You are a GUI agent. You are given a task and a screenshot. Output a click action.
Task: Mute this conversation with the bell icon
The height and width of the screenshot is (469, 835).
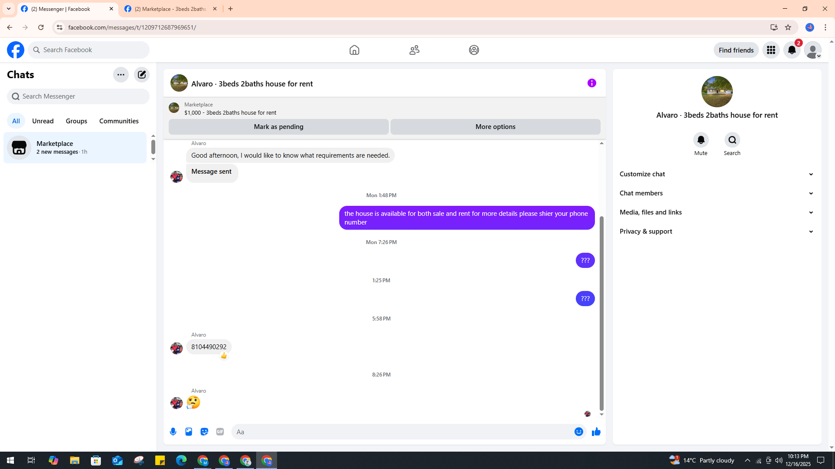[x=701, y=140]
